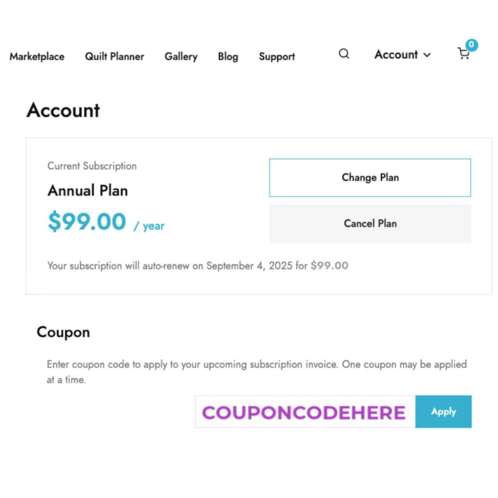Open the Account menu in header
Viewport: 498px width, 498px height.
396,54
